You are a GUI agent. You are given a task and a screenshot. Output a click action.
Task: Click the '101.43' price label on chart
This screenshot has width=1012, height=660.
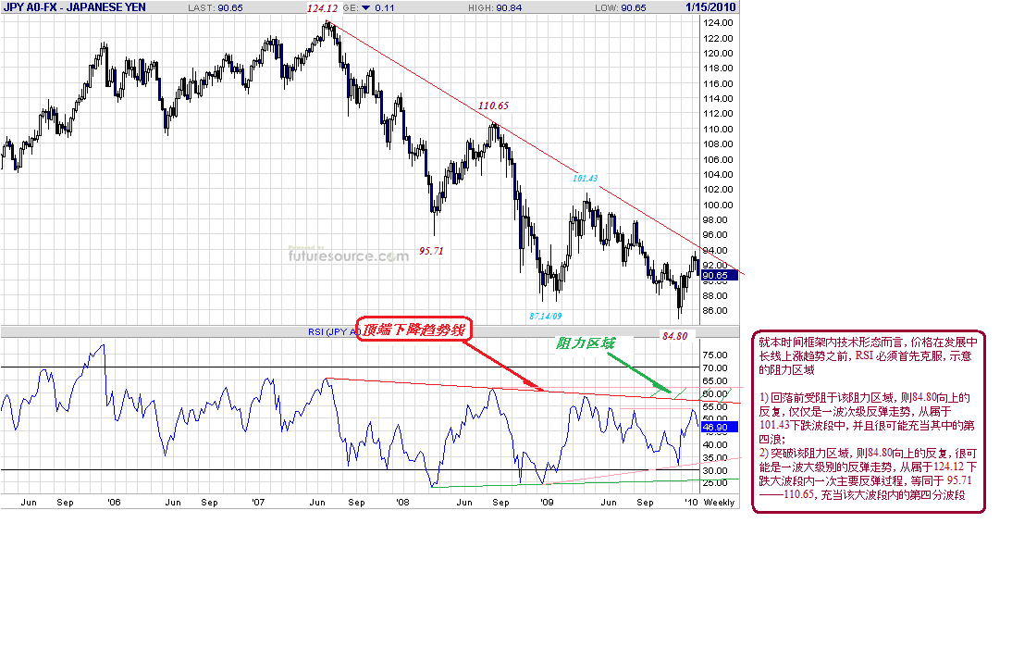(x=586, y=179)
